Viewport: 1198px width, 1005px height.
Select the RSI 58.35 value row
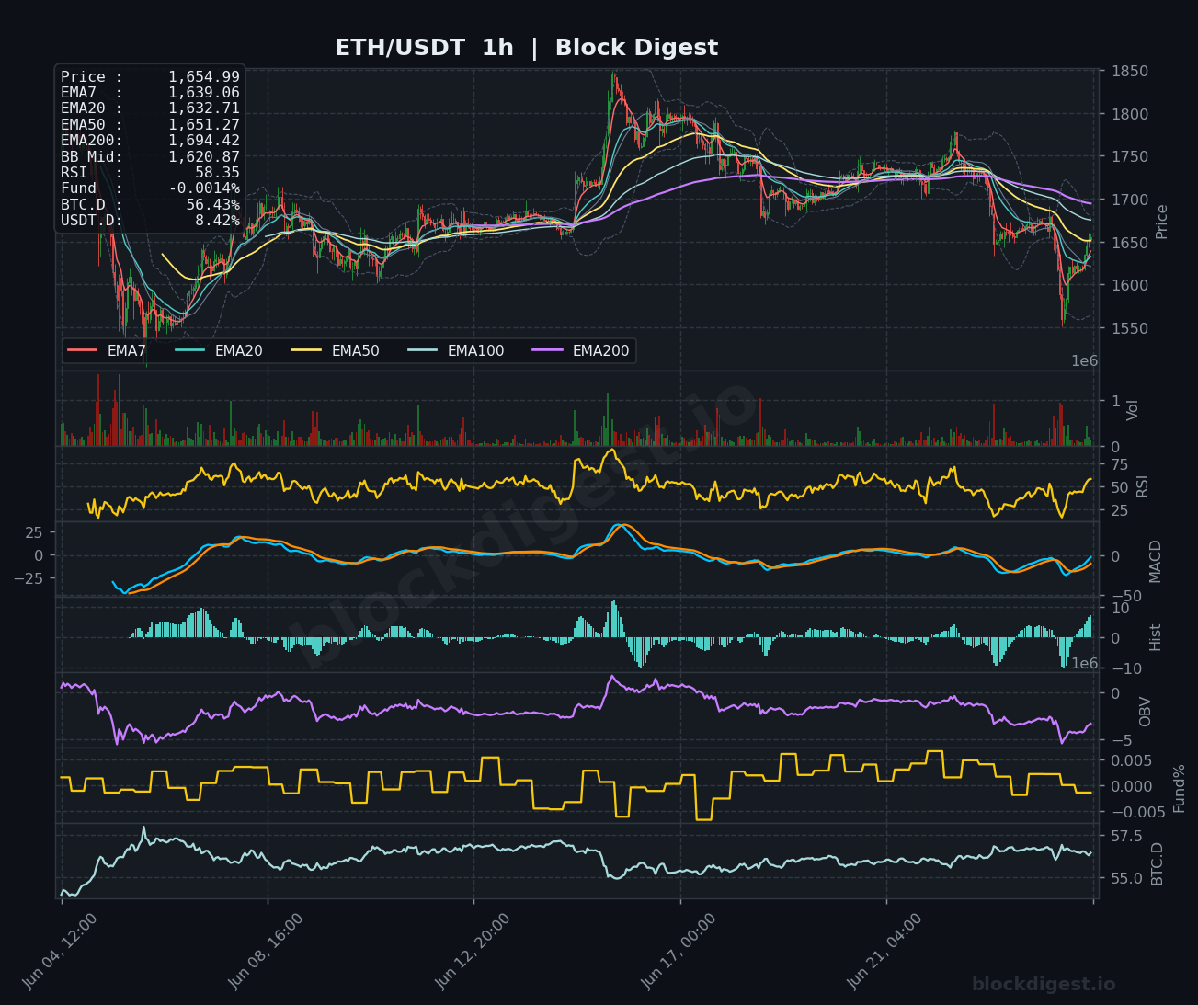[x=150, y=172]
